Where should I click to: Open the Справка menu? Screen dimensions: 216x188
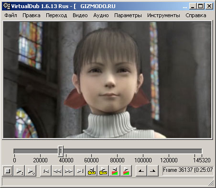[x=196, y=15]
